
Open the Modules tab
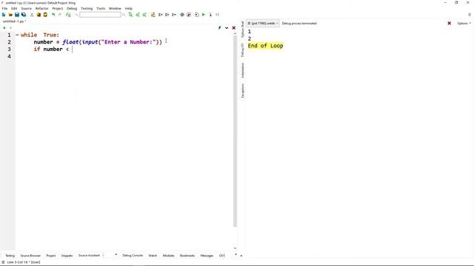pos(168,256)
